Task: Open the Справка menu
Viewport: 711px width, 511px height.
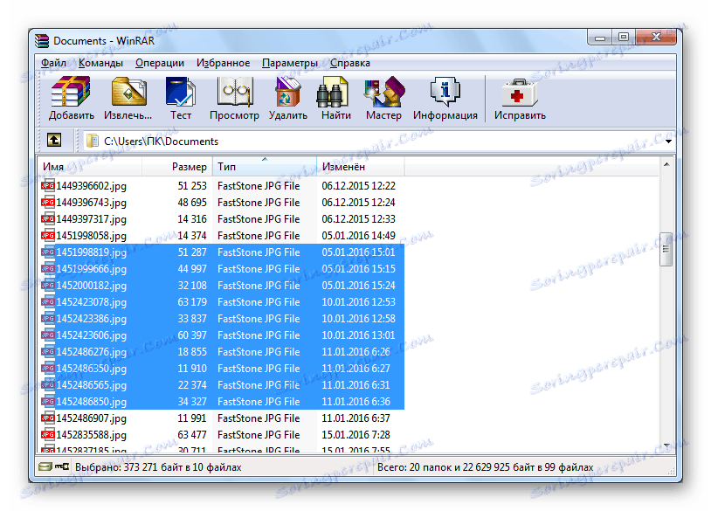Action: [349, 63]
